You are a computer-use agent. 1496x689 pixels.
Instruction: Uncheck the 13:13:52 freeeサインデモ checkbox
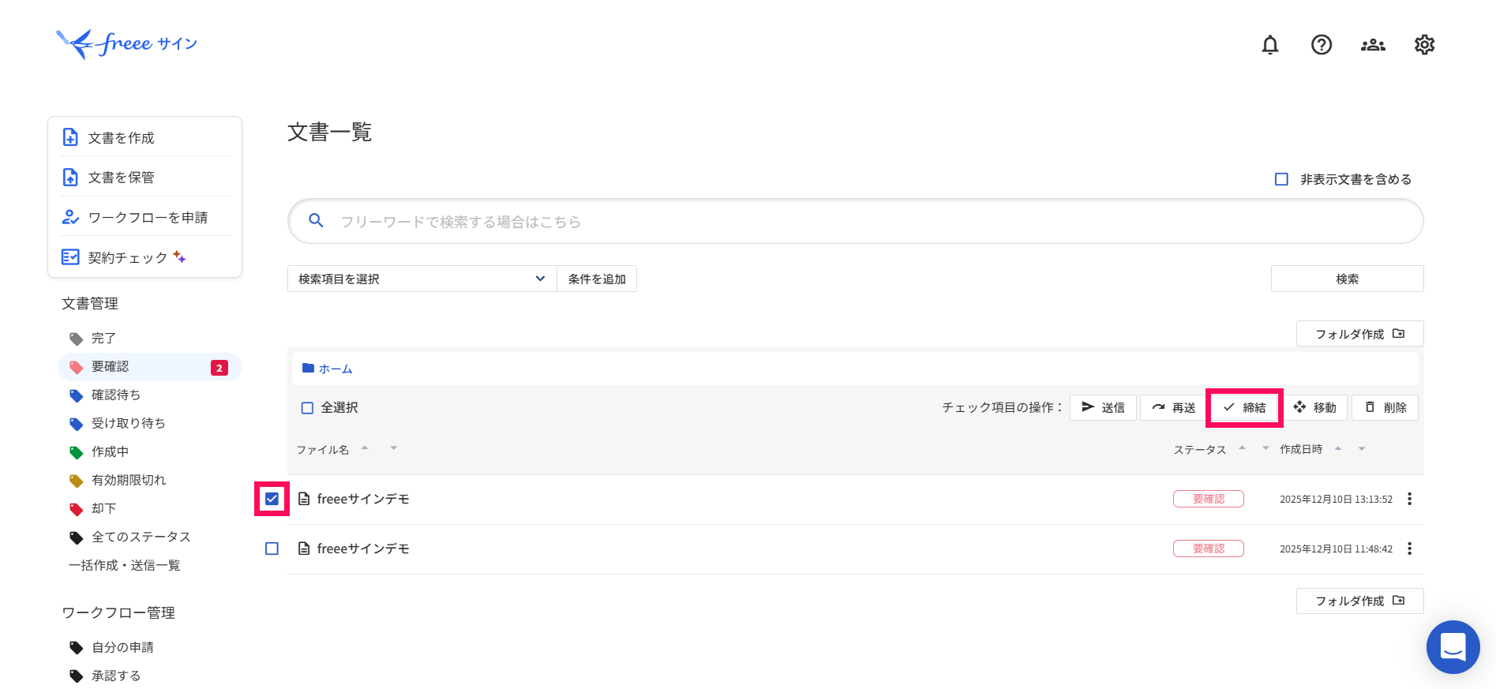pyautogui.click(x=272, y=499)
